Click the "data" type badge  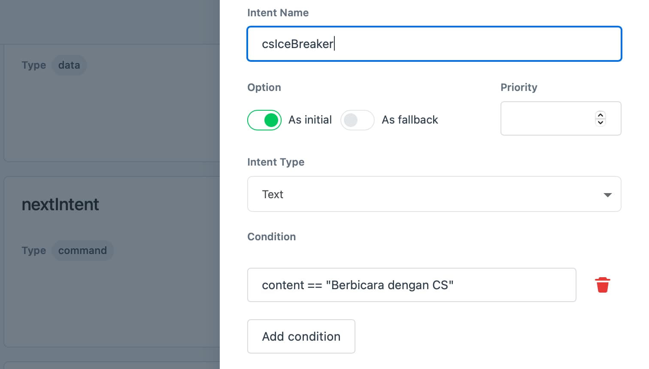69,65
